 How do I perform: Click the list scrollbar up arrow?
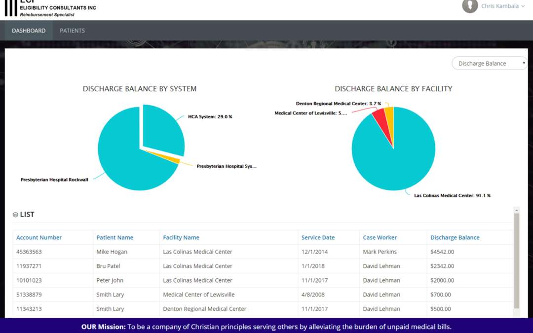pos(517,210)
